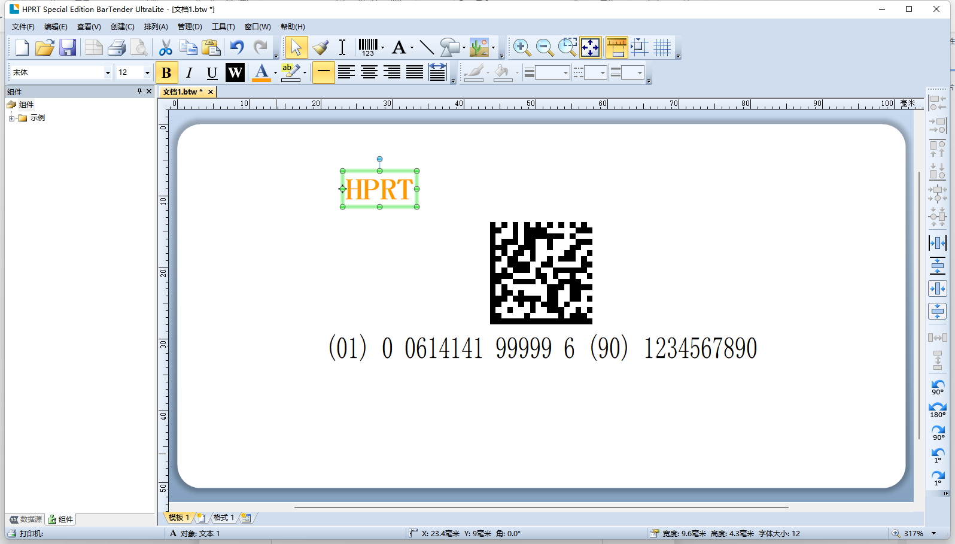Set text alignment to center
The width and height of the screenshot is (955, 544).
(x=369, y=72)
